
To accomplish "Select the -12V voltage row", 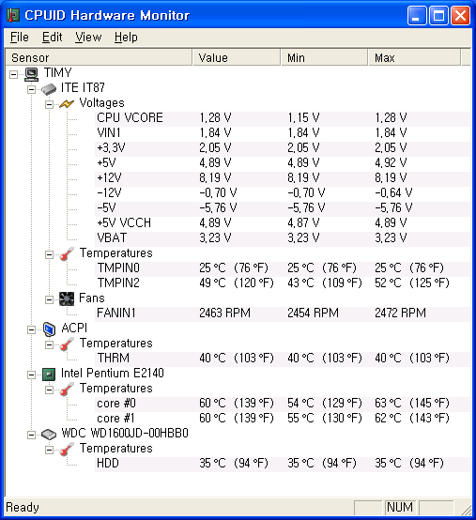I will coord(283,193).
